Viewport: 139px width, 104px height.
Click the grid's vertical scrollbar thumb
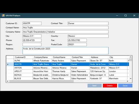pyautogui.click(x=131, y=60)
